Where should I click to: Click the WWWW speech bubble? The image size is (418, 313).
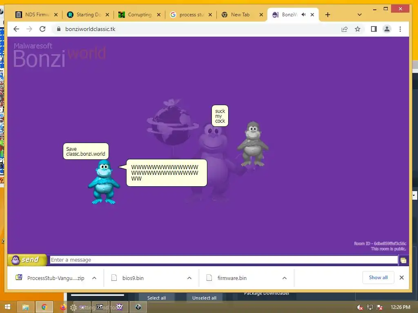coord(167,173)
